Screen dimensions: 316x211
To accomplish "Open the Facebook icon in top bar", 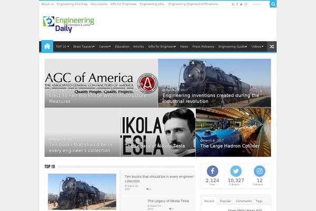I will (237, 4).
